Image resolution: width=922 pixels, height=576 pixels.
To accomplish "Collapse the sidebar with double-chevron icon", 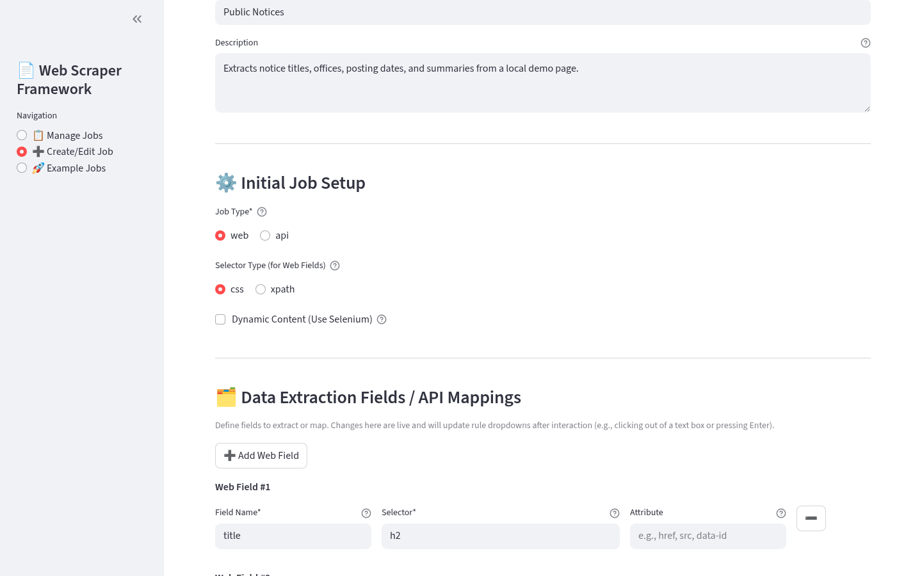I will pyautogui.click(x=137, y=19).
